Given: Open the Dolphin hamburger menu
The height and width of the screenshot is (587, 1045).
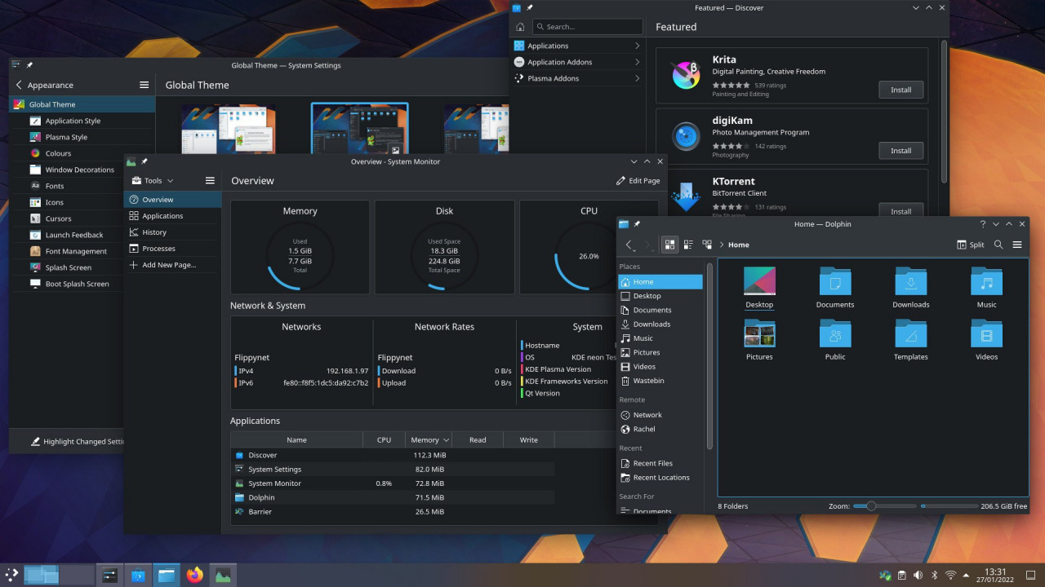Looking at the screenshot, I should pyautogui.click(x=1017, y=245).
